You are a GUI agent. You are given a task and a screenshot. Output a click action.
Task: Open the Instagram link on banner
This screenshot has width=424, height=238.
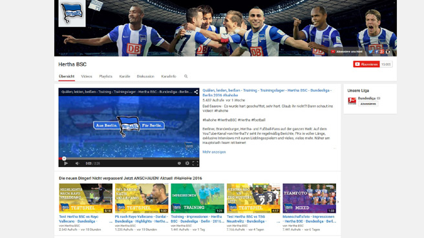point(388,52)
